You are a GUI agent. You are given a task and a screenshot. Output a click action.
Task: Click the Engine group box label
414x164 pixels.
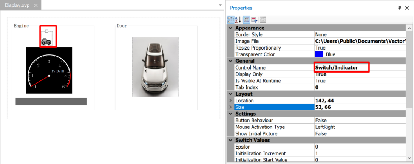point(22,26)
